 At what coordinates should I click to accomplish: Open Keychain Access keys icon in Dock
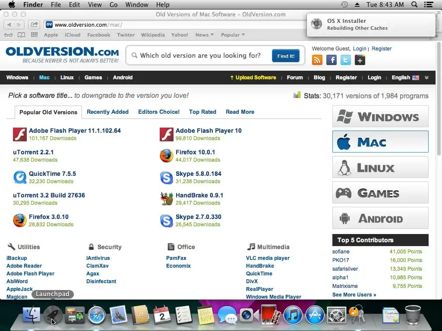pos(357,314)
